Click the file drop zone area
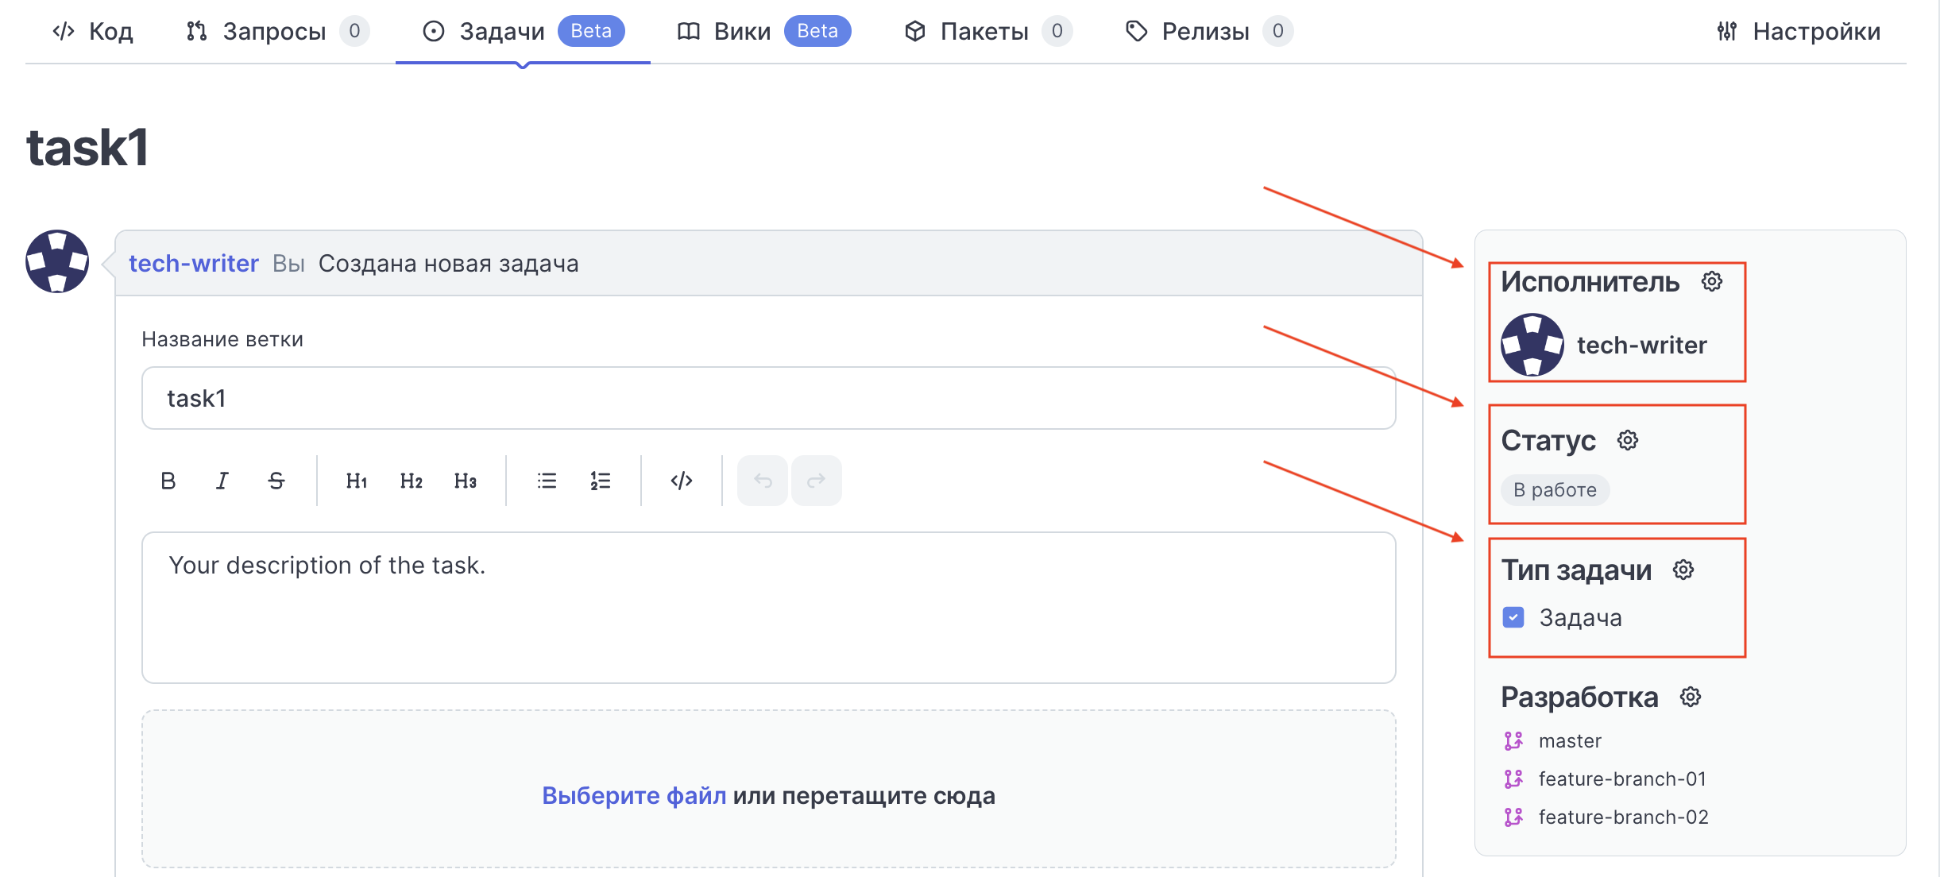Viewport: 1940px width, 877px height. (x=768, y=789)
